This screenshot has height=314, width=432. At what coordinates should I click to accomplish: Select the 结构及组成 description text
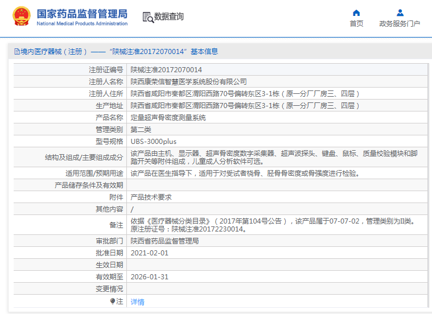[x=274, y=157]
